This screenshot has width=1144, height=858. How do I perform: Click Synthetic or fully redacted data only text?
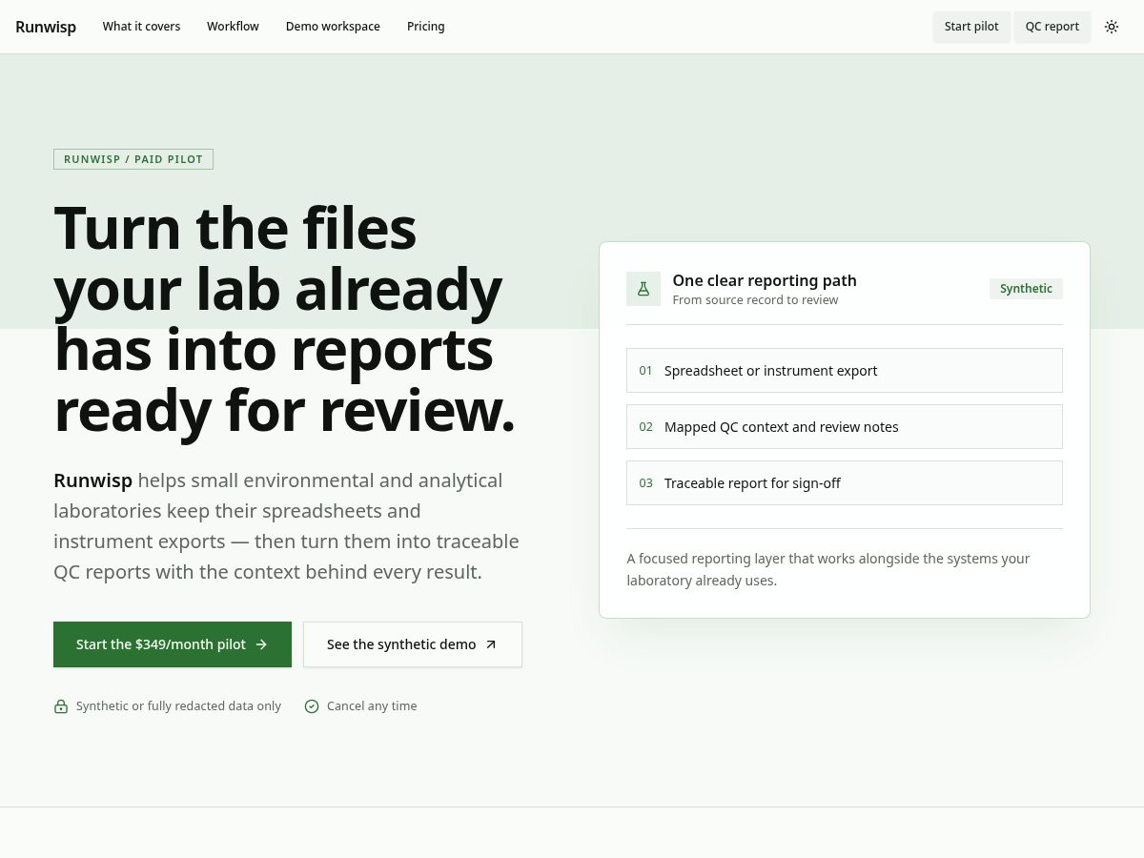[178, 706]
